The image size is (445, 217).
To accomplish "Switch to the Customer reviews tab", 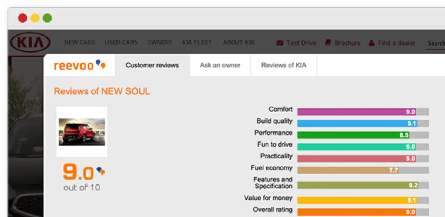I will pos(152,66).
